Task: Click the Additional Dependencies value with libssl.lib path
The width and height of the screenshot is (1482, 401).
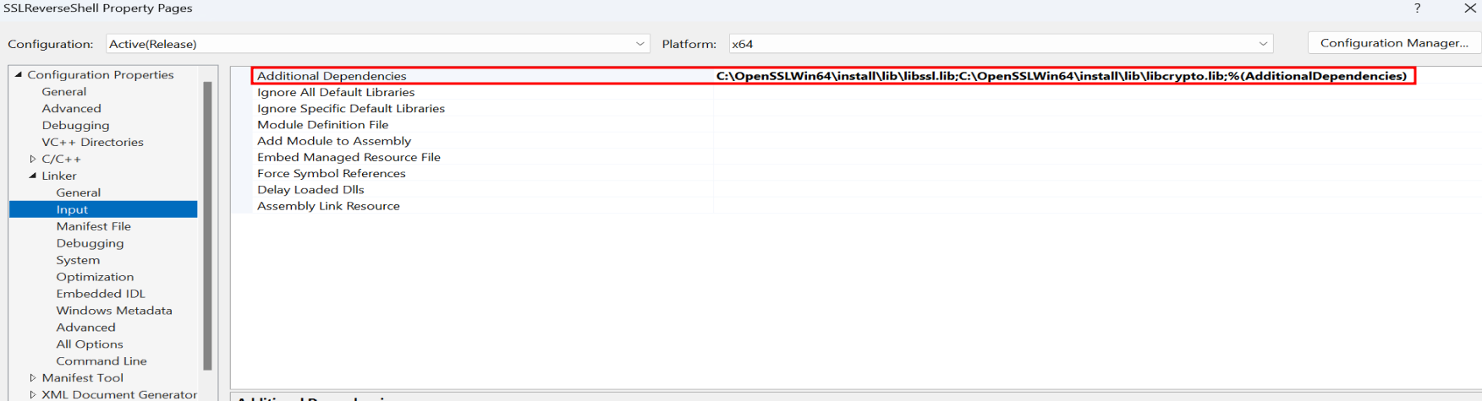Action: (1062, 76)
